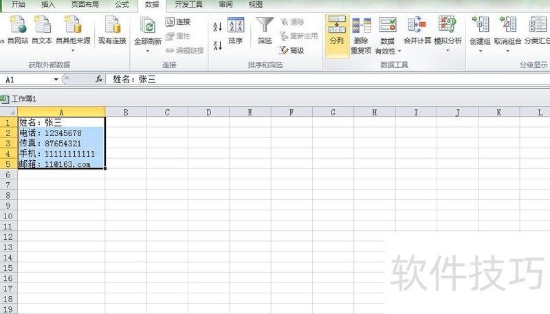This screenshot has width=550, height=314.
Task: Click the 数据有效性 (Data Validation) icon
Action: [x=387, y=26]
